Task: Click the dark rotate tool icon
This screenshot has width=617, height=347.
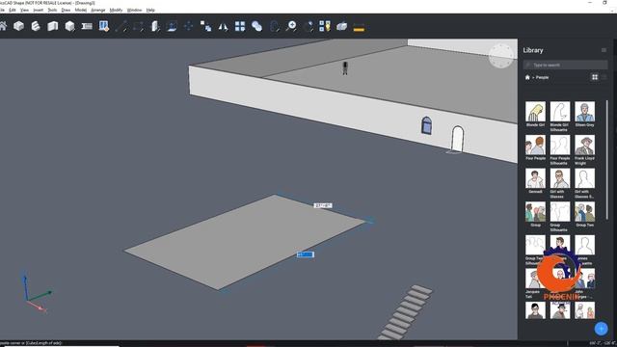Action: [274, 26]
